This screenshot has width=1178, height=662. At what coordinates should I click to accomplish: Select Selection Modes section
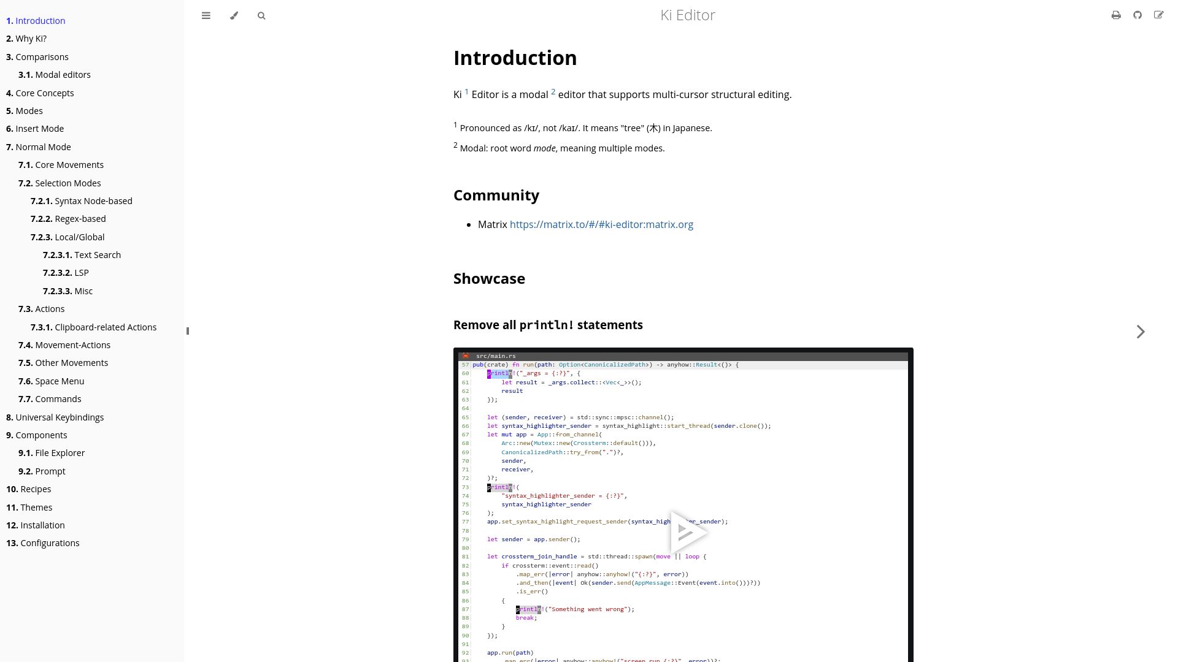point(60,183)
